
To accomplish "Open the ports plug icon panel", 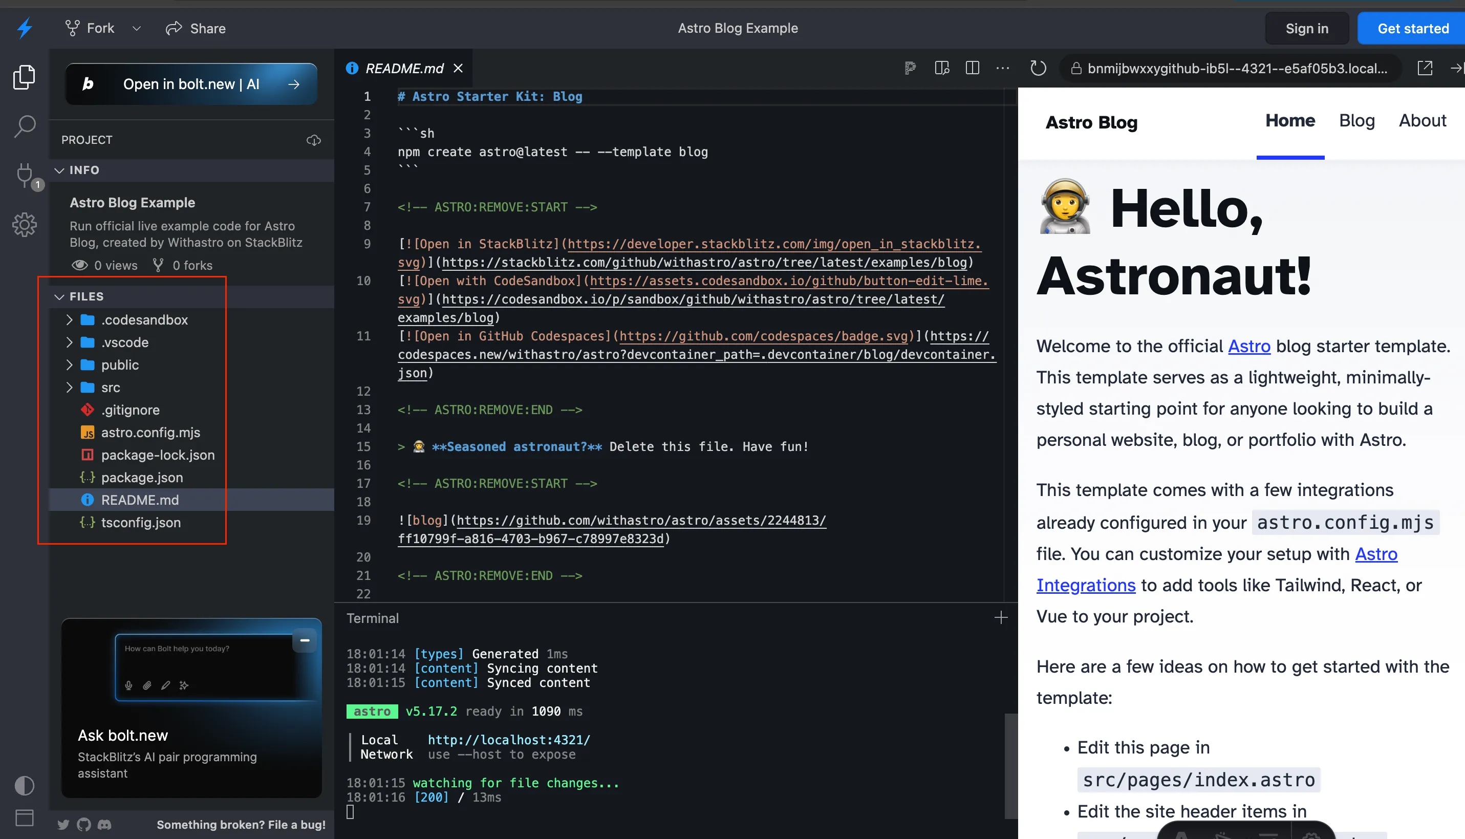I will pyautogui.click(x=24, y=174).
